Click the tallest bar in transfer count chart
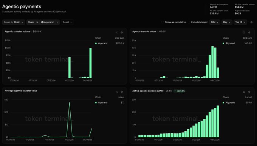Viewport: 257px width, 146px height. (212, 62)
